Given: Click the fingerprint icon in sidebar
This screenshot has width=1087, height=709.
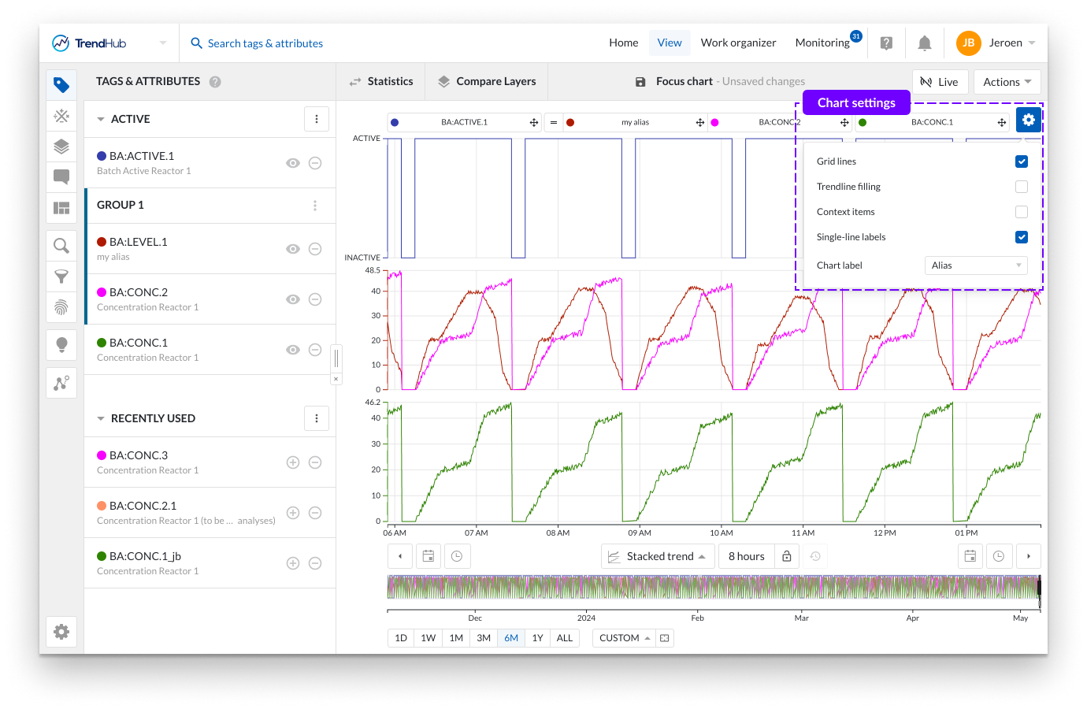Looking at the screenshot, I should tap(61, 307).
